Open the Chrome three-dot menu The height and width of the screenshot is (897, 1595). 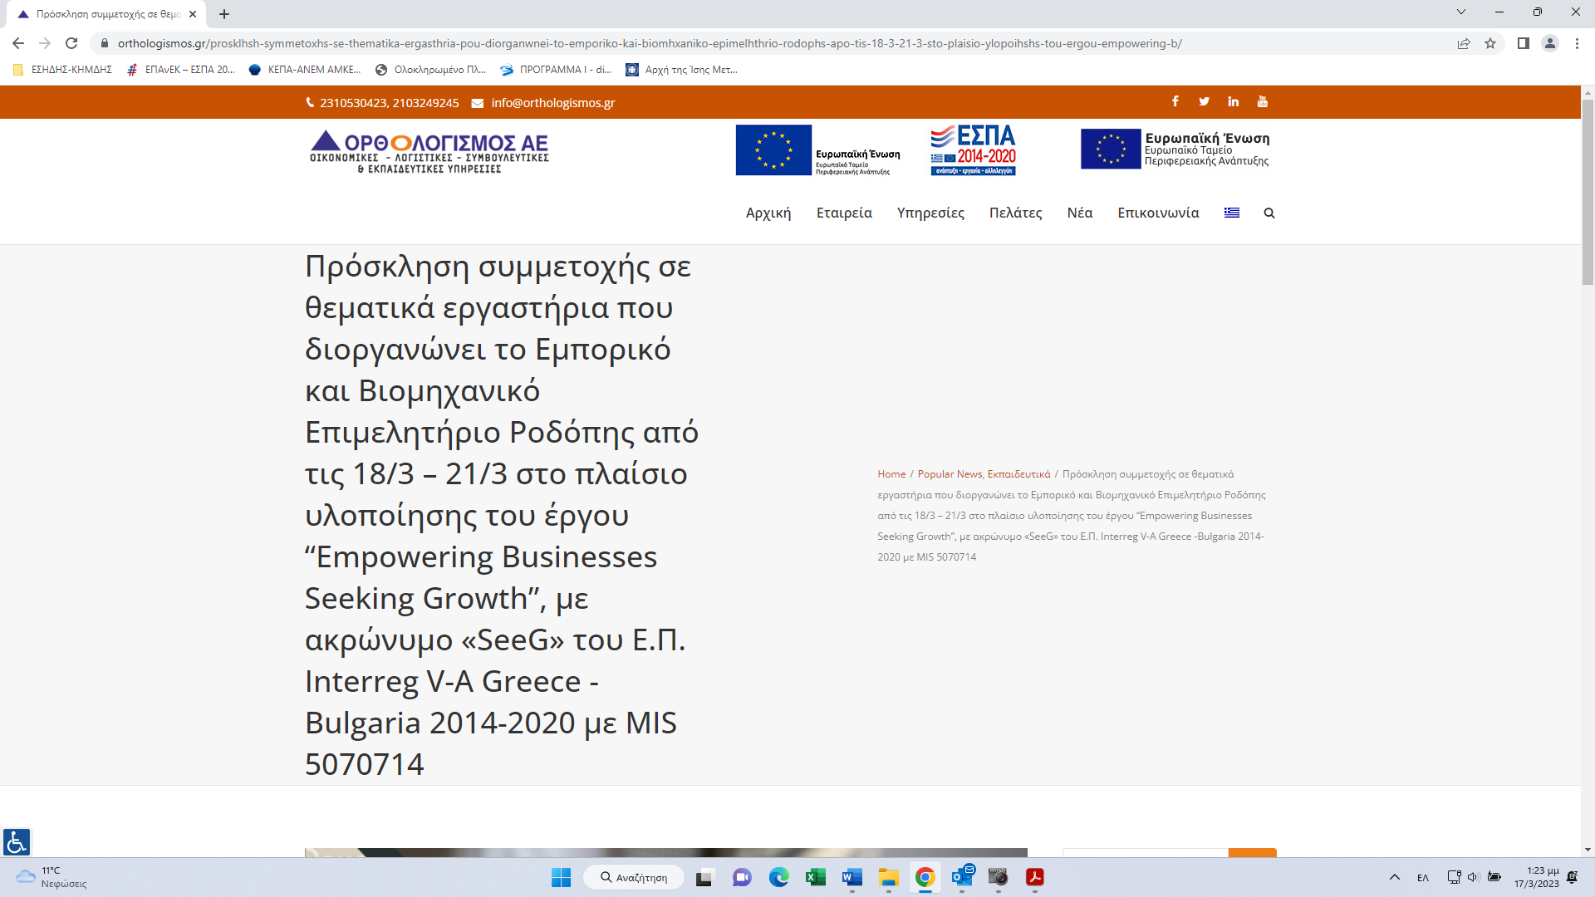pos(1577,43)
